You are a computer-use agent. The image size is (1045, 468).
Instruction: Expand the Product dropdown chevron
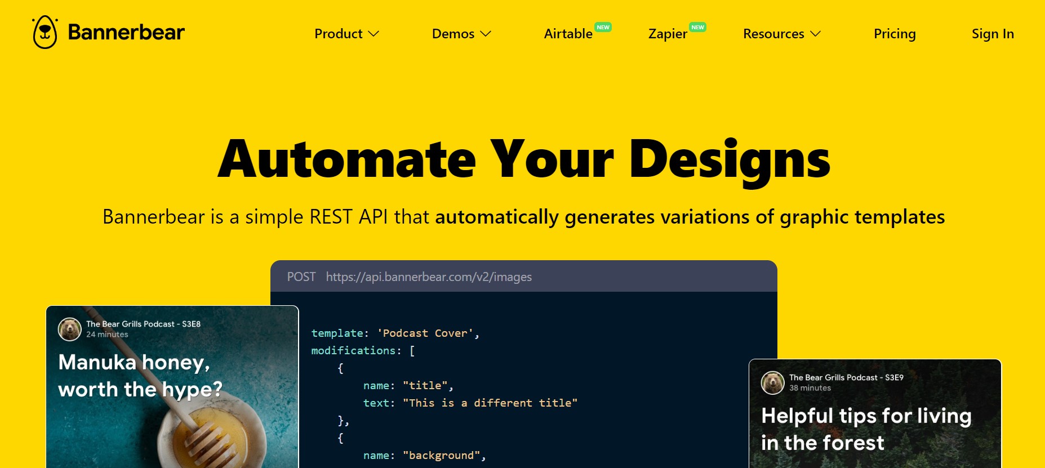tap(373, 34)
